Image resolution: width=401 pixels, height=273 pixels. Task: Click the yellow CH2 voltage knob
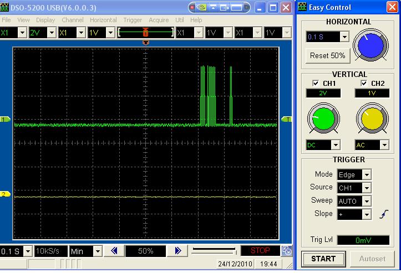click(372, 119)
